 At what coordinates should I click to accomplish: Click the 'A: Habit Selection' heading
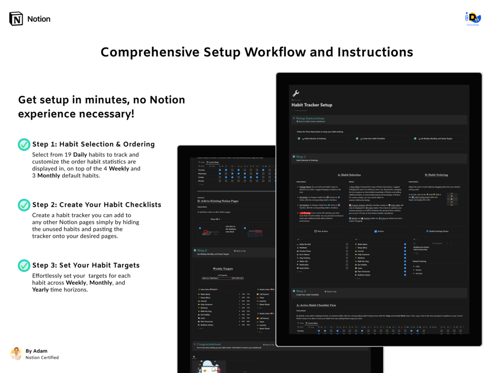[349, 175]
